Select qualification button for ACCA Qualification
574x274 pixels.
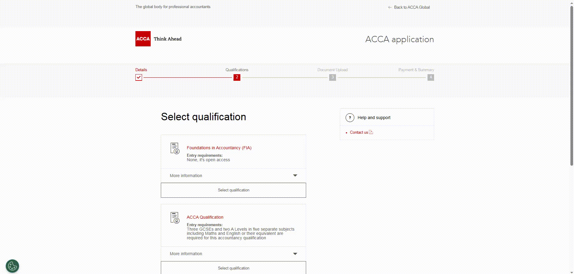pyautogui.click(x=233, y=268)
